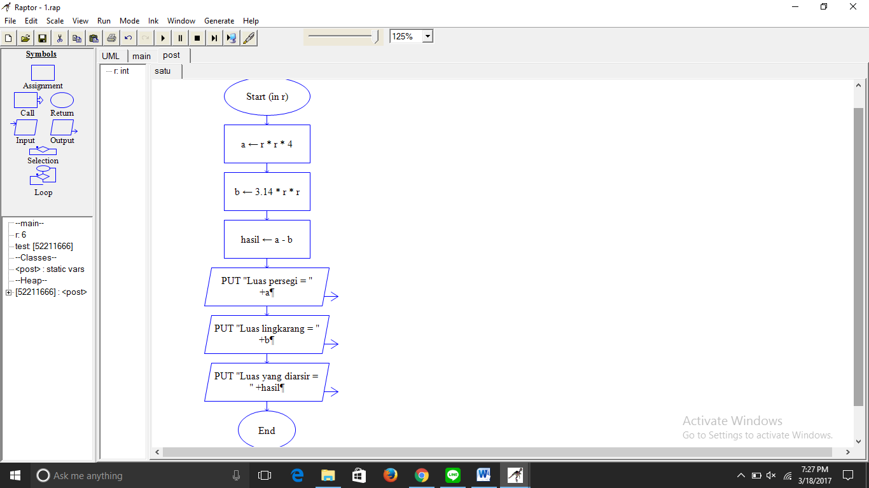869x488 pixels.
Task: Switch to the main tab
Action: pyautogui.click(x=142, y=56)
